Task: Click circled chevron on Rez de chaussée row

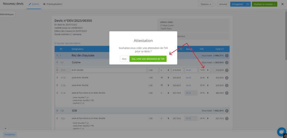Action: pos(227,55)
